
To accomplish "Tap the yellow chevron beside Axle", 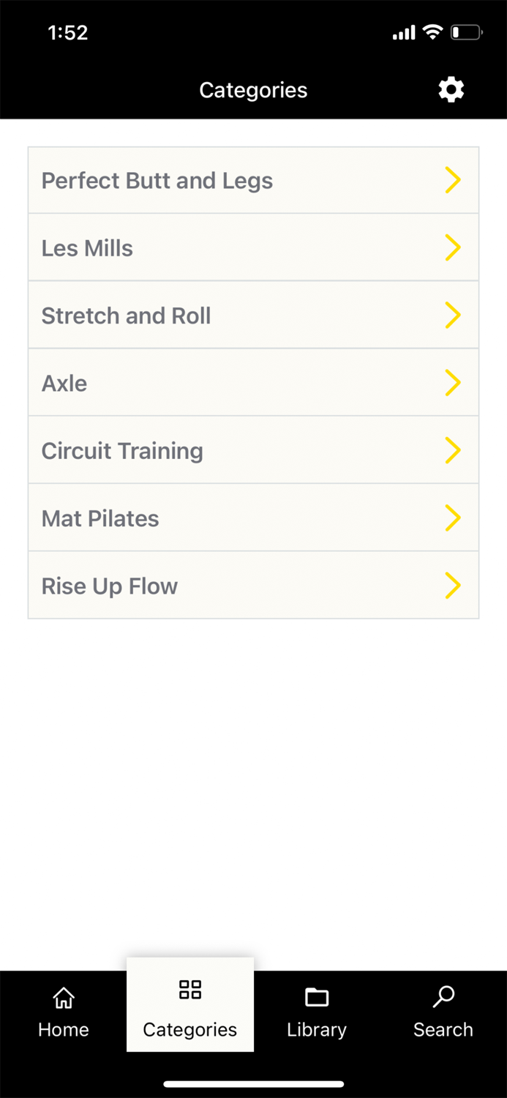I will click(453, 382).
